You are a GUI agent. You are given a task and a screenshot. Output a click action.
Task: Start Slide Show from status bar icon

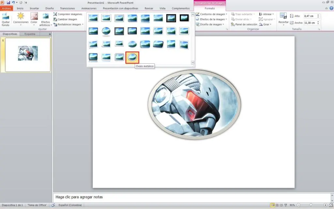[x=286, y=205]
